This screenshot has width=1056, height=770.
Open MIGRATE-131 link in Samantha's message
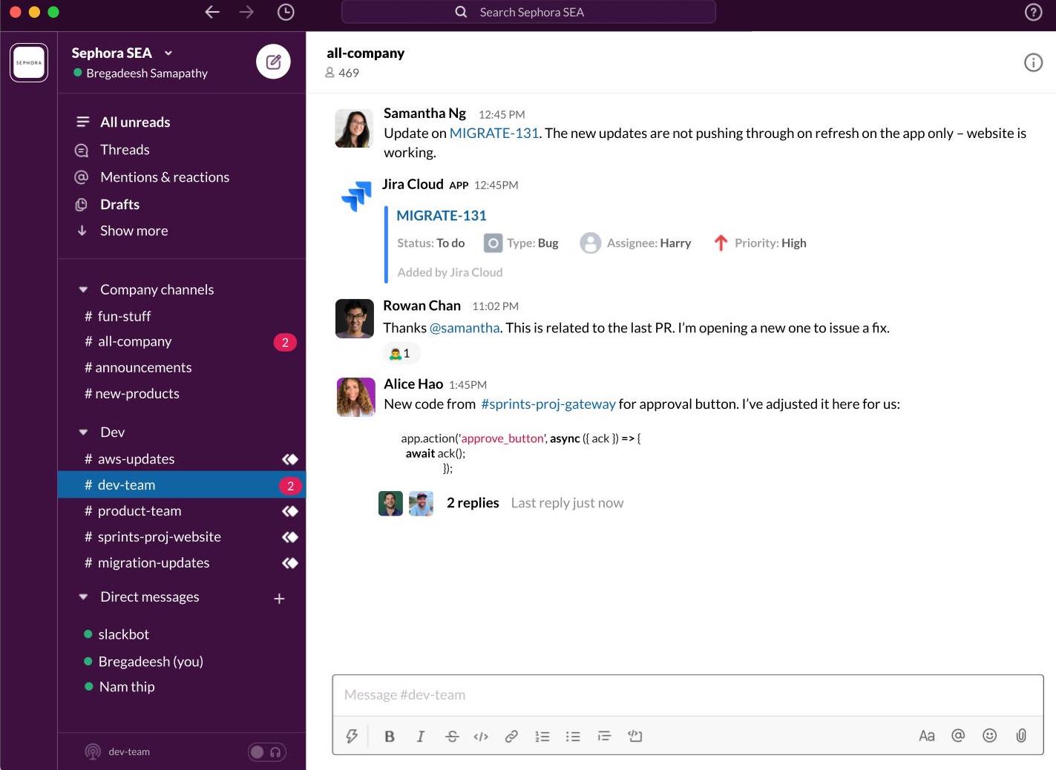click(494, 133)
